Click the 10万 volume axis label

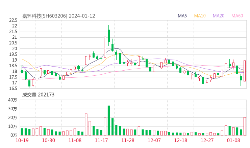pyautogui.click(x=12, y=126)
